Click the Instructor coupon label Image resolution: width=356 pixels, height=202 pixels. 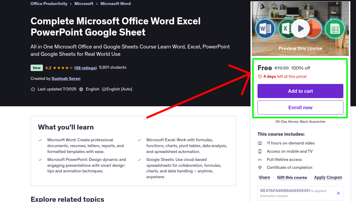pyautogui.click(x=274, y=196)
